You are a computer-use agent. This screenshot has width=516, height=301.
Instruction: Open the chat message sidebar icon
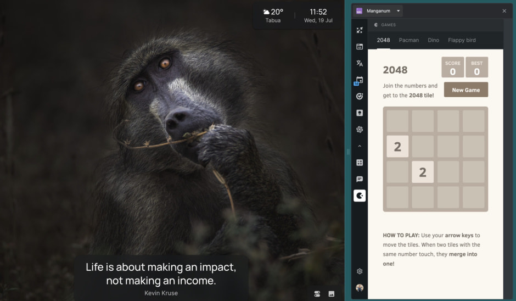click(x=360, y=179)
